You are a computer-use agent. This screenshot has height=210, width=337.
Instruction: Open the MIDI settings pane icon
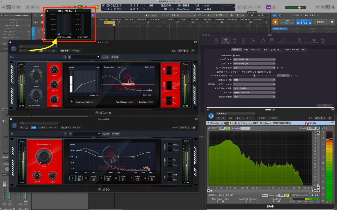243,41
